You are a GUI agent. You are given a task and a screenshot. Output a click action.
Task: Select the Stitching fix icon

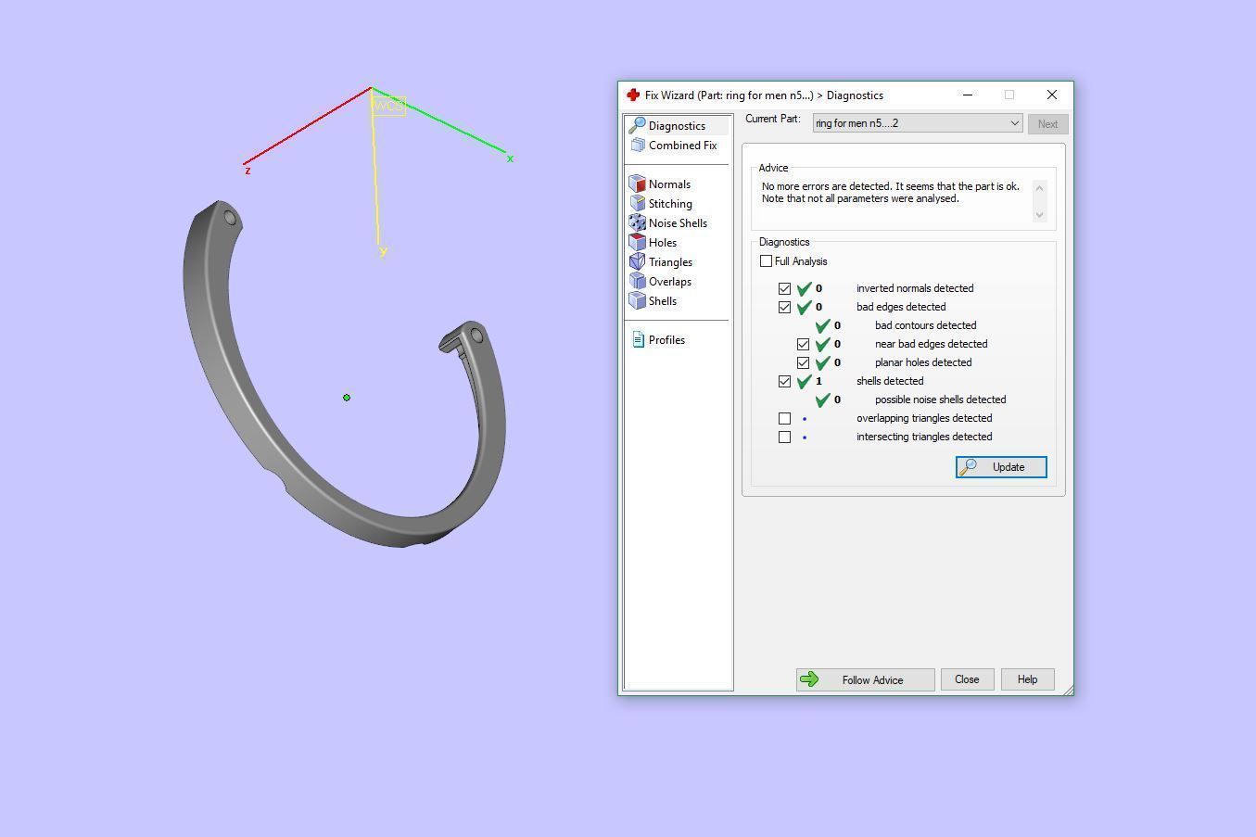click(x=637, y=203)
